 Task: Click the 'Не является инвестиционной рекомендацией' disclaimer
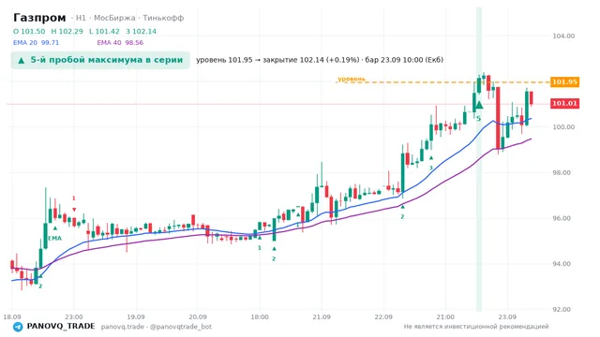click(476, 327)
